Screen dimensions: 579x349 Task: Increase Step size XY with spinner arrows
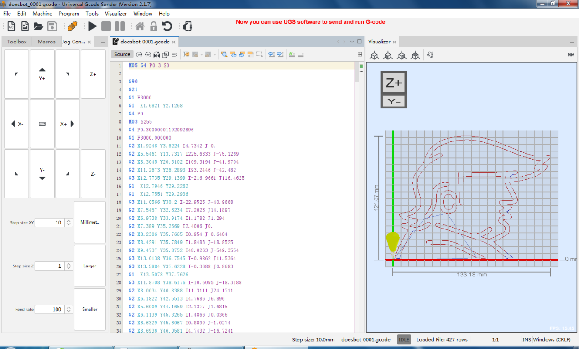pyautogui.click(x=68, y=221)
